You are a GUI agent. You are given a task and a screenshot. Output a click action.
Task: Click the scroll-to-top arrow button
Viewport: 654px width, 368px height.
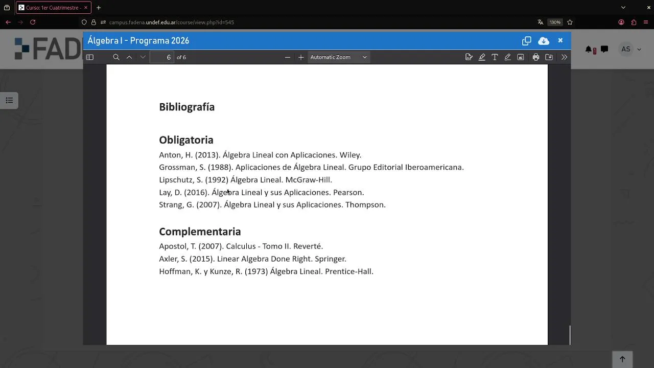(622, 359)
